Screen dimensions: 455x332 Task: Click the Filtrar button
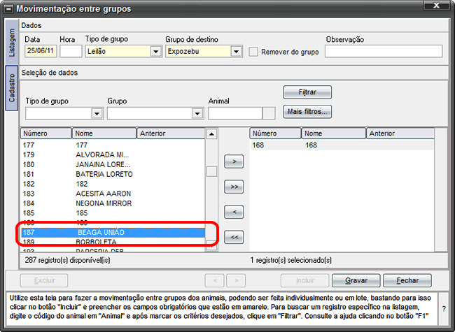307,92
